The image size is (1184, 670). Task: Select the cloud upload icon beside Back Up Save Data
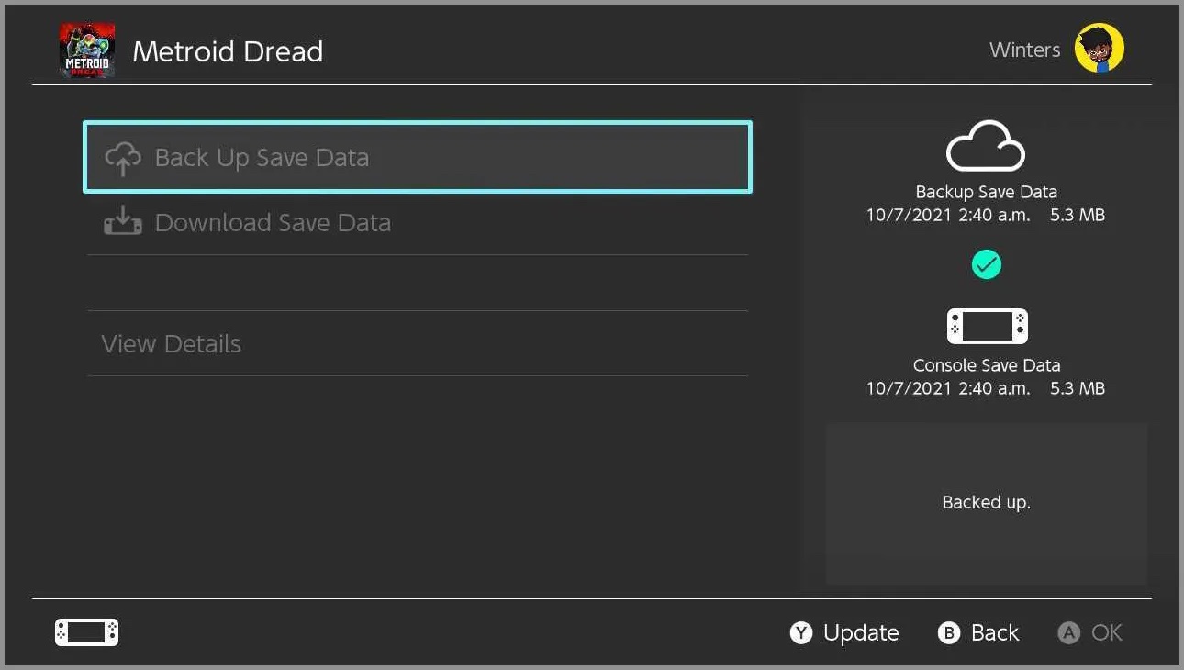click(x=123, y=157)
